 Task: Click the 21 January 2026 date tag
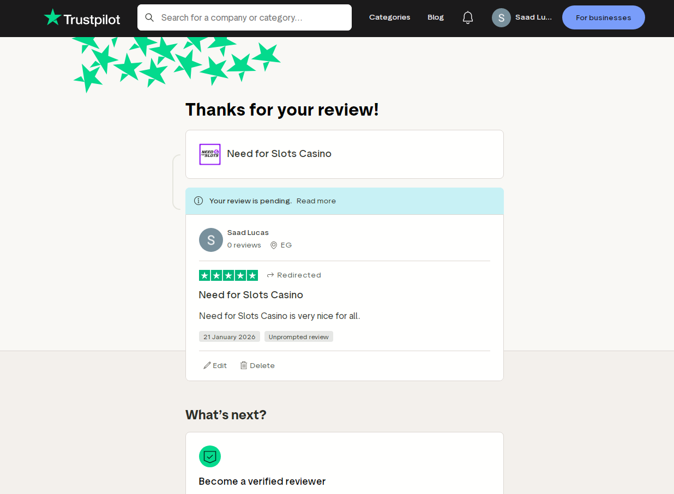pyautogui.click(x=230, y=336)
